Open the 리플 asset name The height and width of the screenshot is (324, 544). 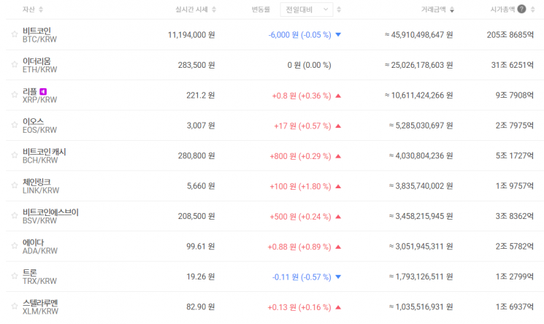coord(30,91)
